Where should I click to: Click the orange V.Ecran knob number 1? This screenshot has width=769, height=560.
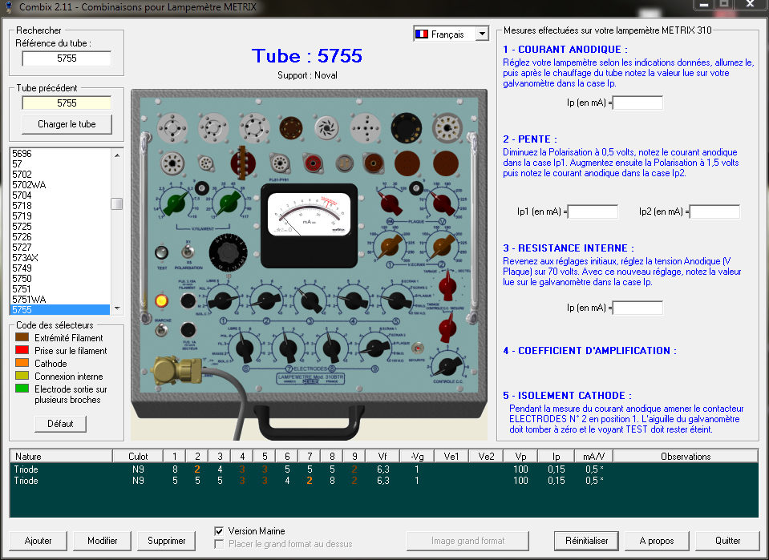click(x=391, y=246)
